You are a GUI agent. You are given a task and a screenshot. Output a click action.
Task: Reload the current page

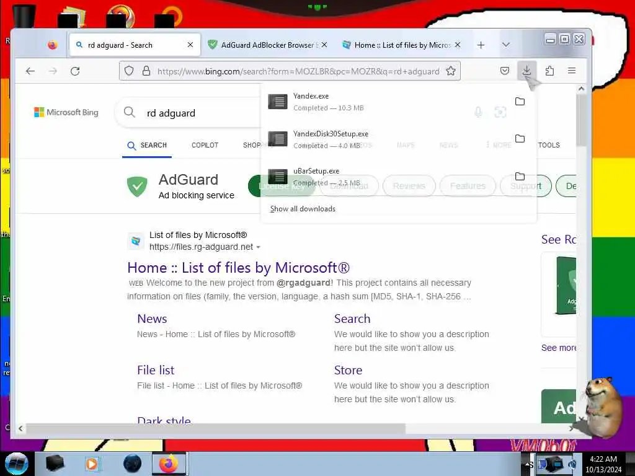[75, 71]
